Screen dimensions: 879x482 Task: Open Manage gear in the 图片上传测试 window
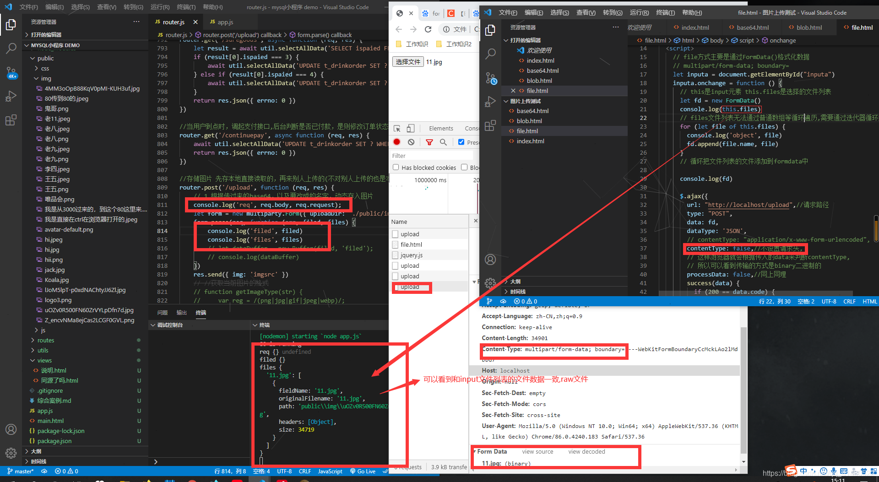(490, 283)
